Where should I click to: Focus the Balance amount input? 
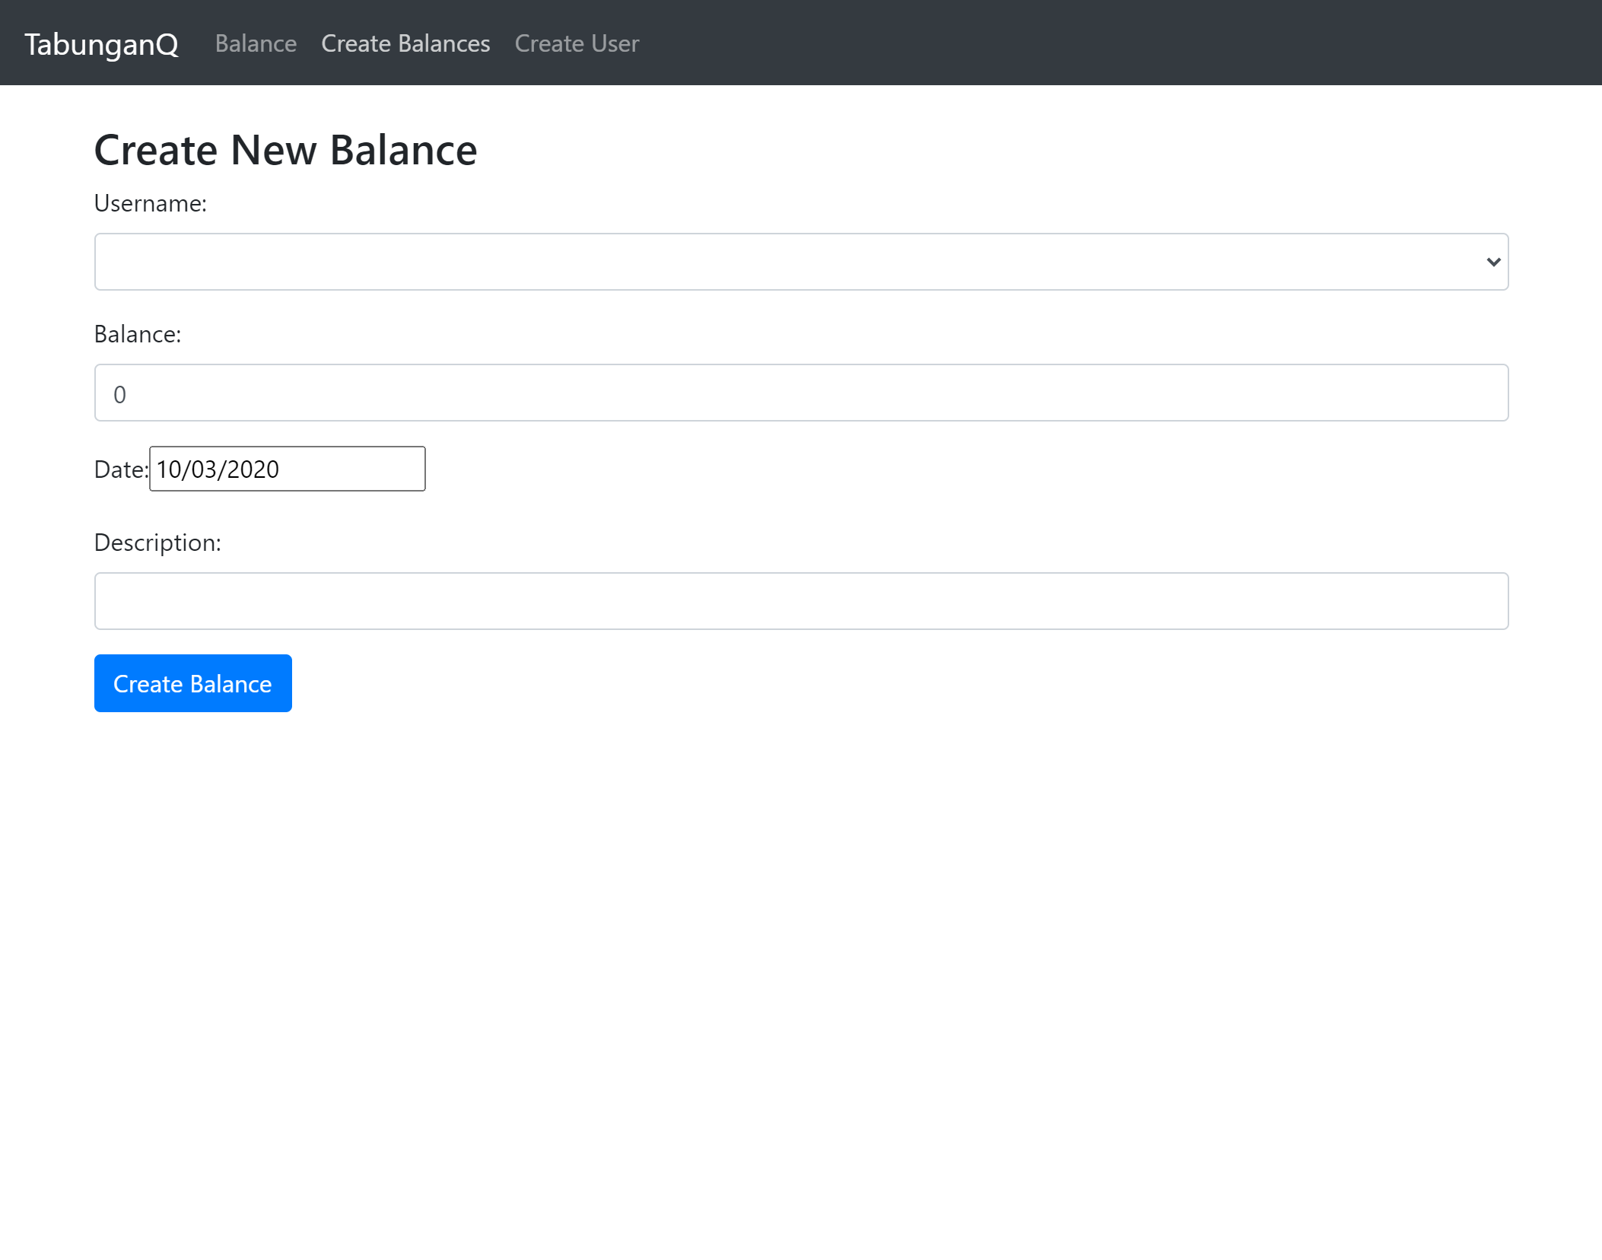[x=800, y=393]
